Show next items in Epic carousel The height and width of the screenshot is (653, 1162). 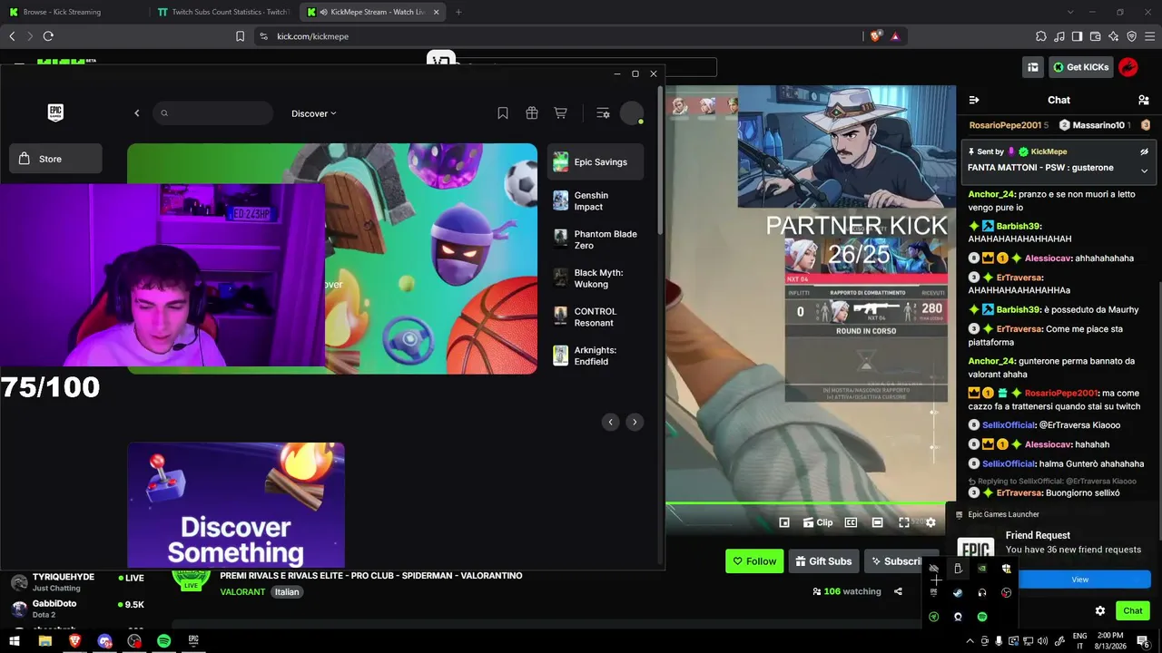(x=635, y=422)
